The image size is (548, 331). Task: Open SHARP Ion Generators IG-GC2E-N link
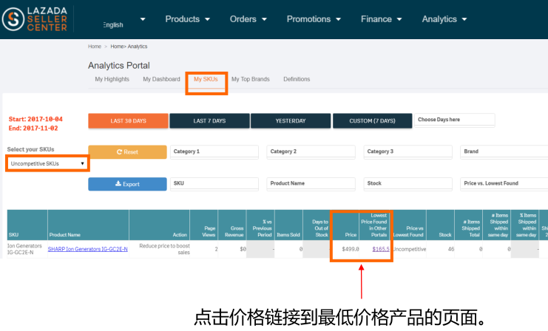point(88,249)
